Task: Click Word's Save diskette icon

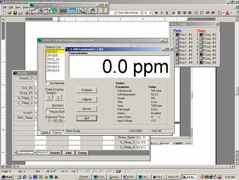Action: [15, 13]
